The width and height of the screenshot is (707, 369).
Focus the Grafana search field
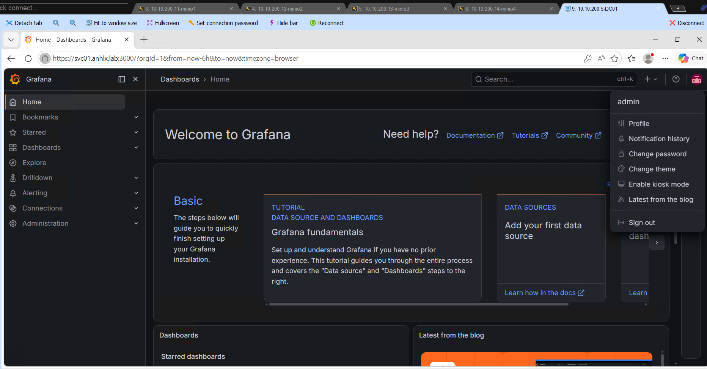554,79
